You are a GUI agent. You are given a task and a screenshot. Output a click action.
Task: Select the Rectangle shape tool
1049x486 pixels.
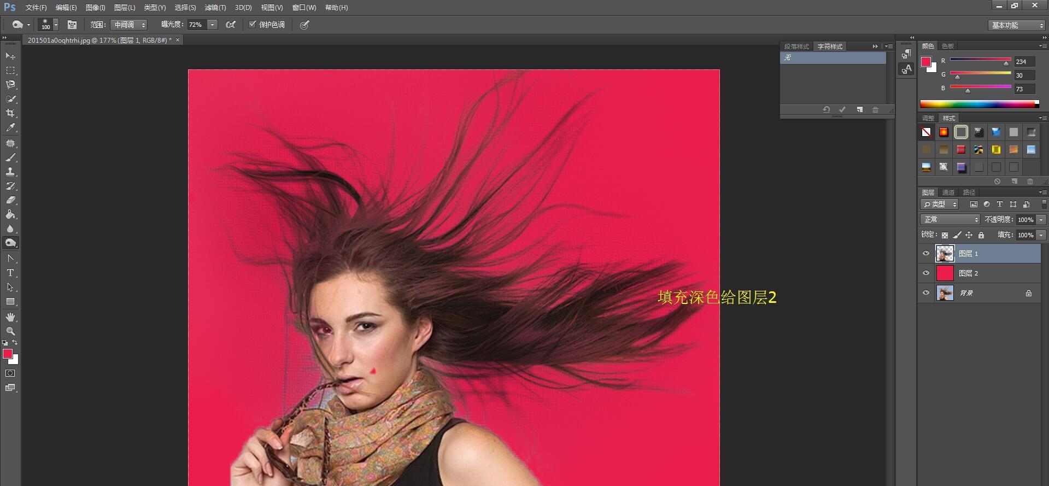[x=10, y=302]
